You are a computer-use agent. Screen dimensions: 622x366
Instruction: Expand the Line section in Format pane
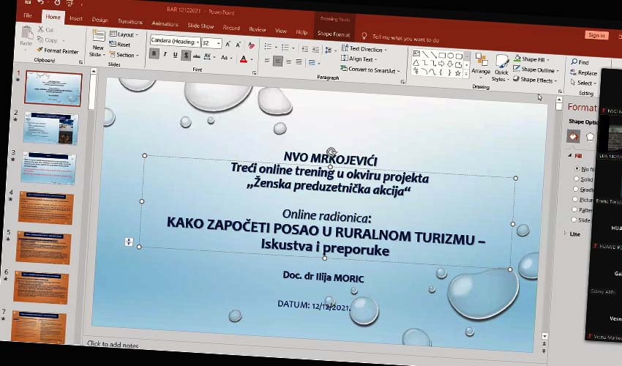[x=565, y=234]
